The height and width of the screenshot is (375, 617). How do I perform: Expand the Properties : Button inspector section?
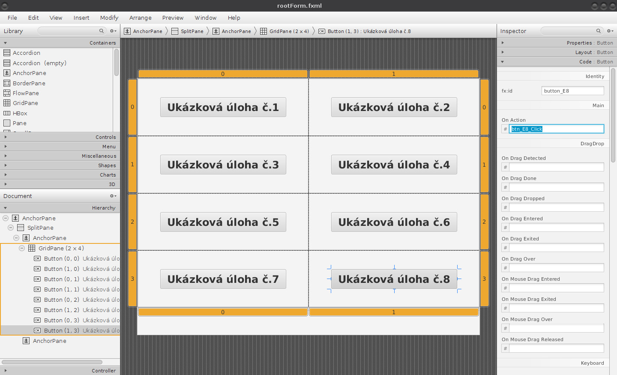pos(557,43)
